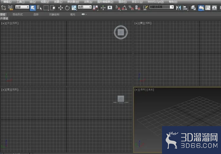
Task: Click the [真实] shading label
Action: point(151,90)
